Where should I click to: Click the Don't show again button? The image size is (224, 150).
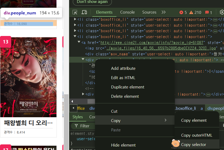tap(92, 2)
